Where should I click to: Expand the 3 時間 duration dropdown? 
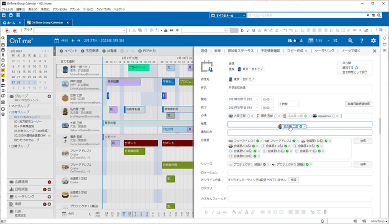point(290,104)
